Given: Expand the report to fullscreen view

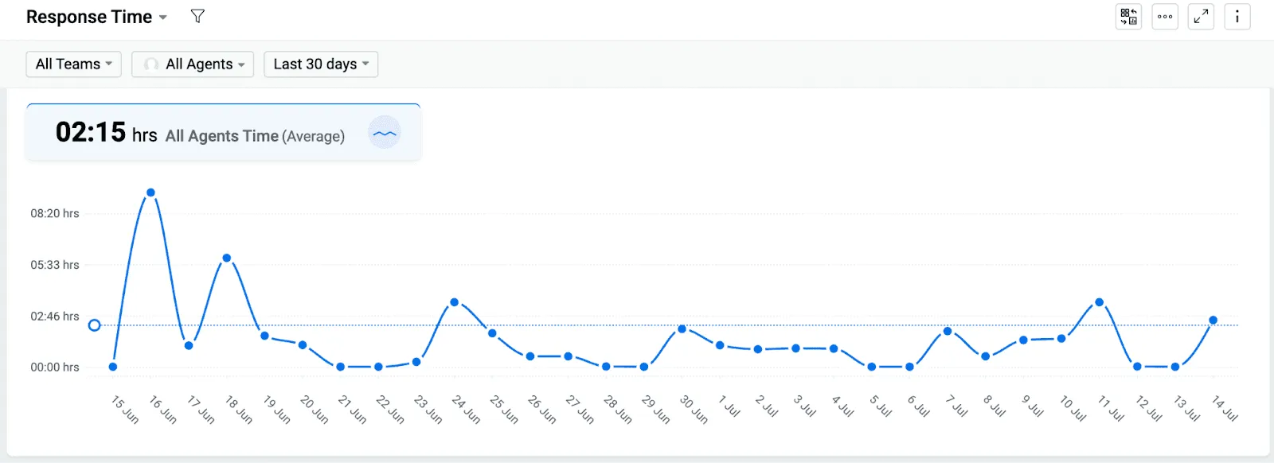Looking at the screenshot, I should (1201, 16).
